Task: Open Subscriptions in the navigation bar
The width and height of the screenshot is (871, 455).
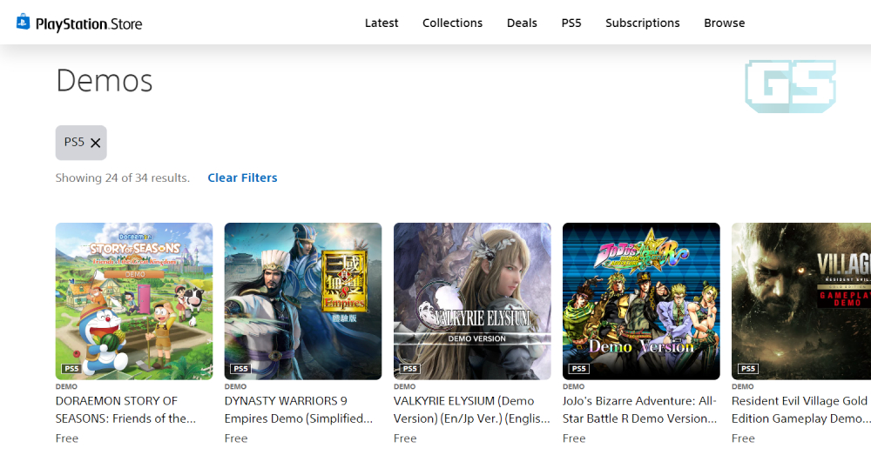Action: pyautogui.click(x=642, y=23)
